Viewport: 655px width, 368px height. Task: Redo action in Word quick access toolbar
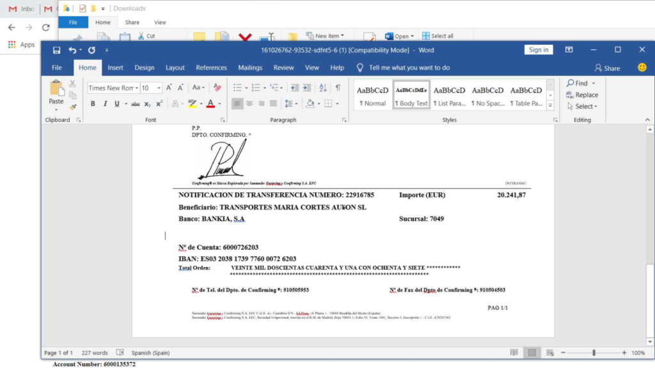(91, 50)
